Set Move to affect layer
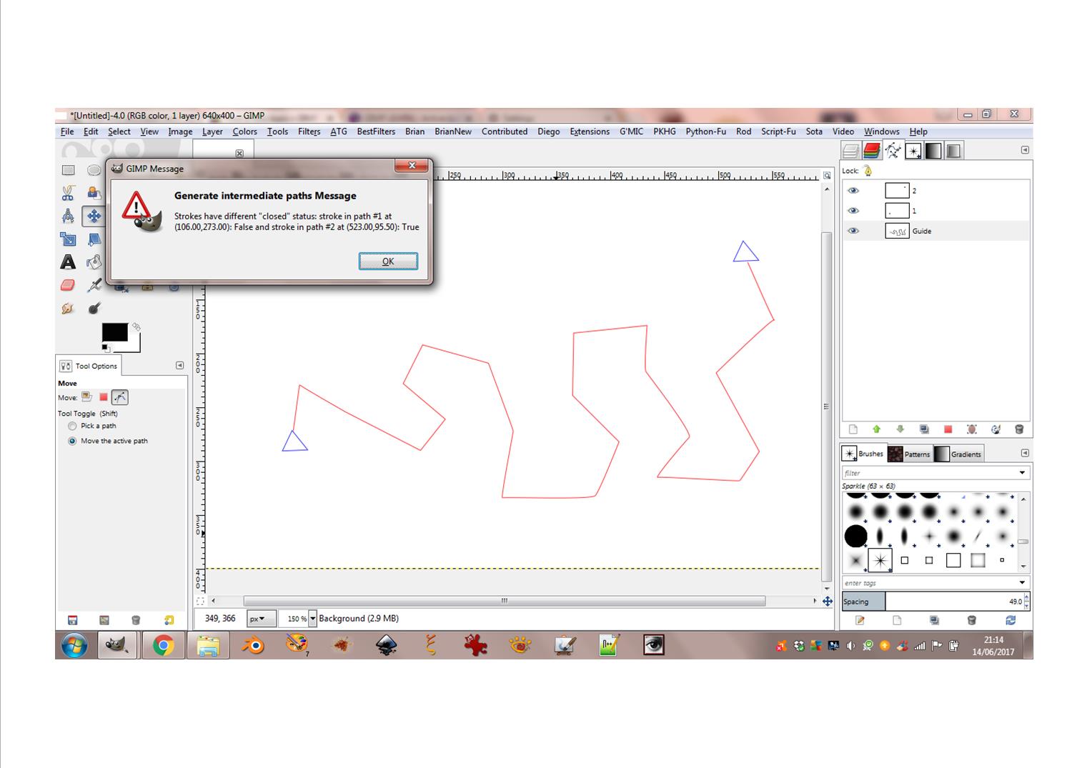 [86, 397]
